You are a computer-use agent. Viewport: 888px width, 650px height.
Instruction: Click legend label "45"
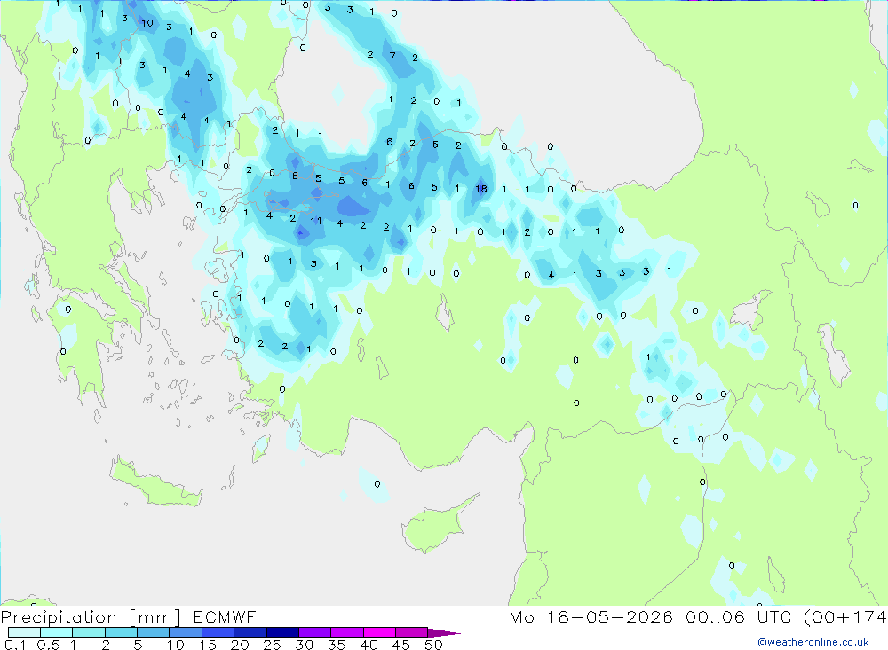click(x=401, y=645)
